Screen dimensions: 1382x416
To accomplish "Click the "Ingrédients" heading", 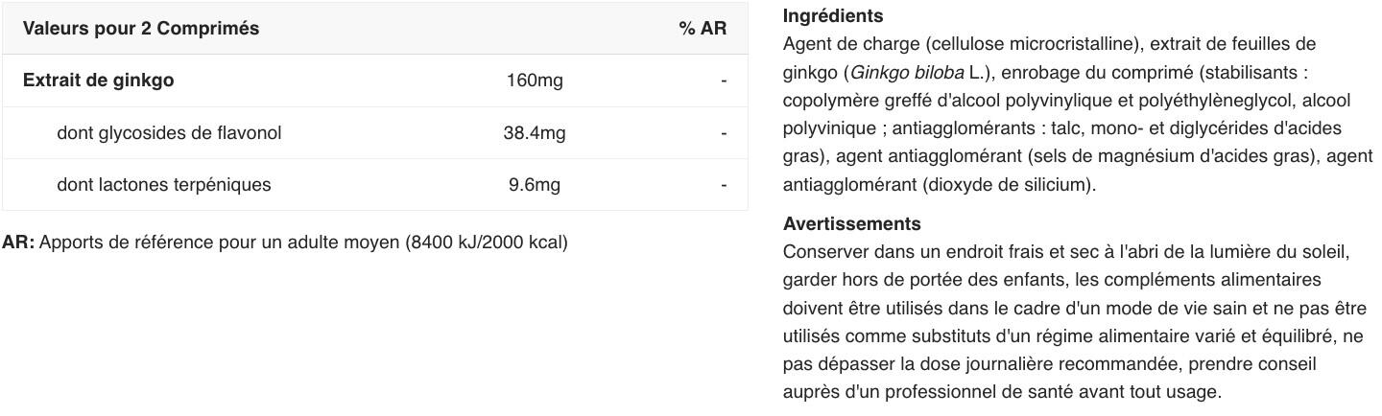I will pyautogui.click(x=833, y=16).
